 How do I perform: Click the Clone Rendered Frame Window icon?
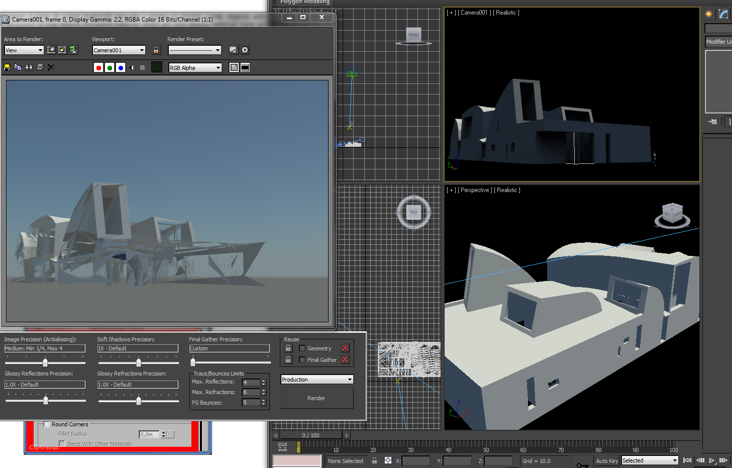[29, 67]
